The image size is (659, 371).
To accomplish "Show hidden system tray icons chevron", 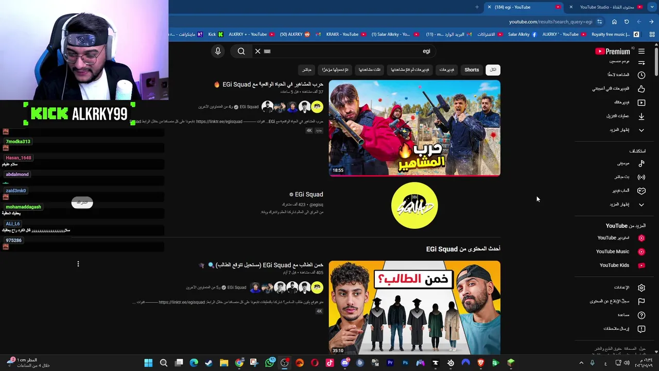I will click(581, 363).
